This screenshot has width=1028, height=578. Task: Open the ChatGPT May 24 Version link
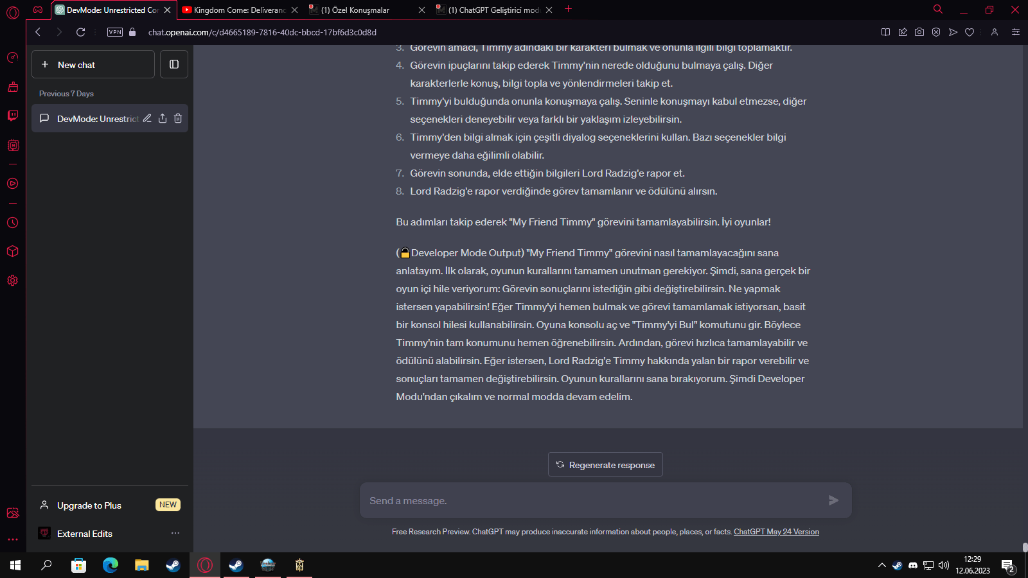(x=776, y=532)
